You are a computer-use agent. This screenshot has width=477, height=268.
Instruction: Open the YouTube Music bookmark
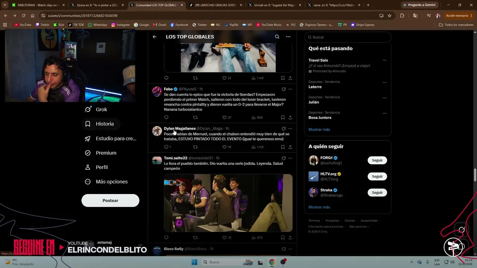pos(269,25)
